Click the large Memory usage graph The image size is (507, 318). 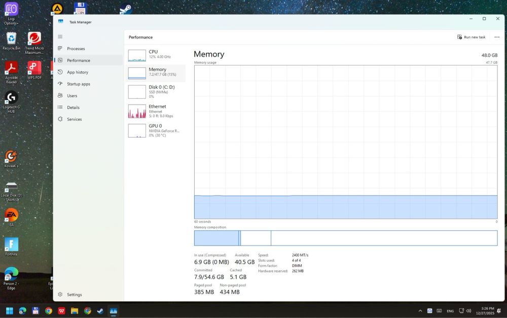tap(346, 142)
